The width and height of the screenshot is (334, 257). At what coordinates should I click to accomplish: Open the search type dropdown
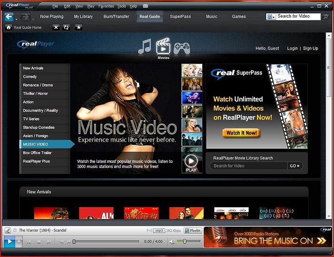271,16
